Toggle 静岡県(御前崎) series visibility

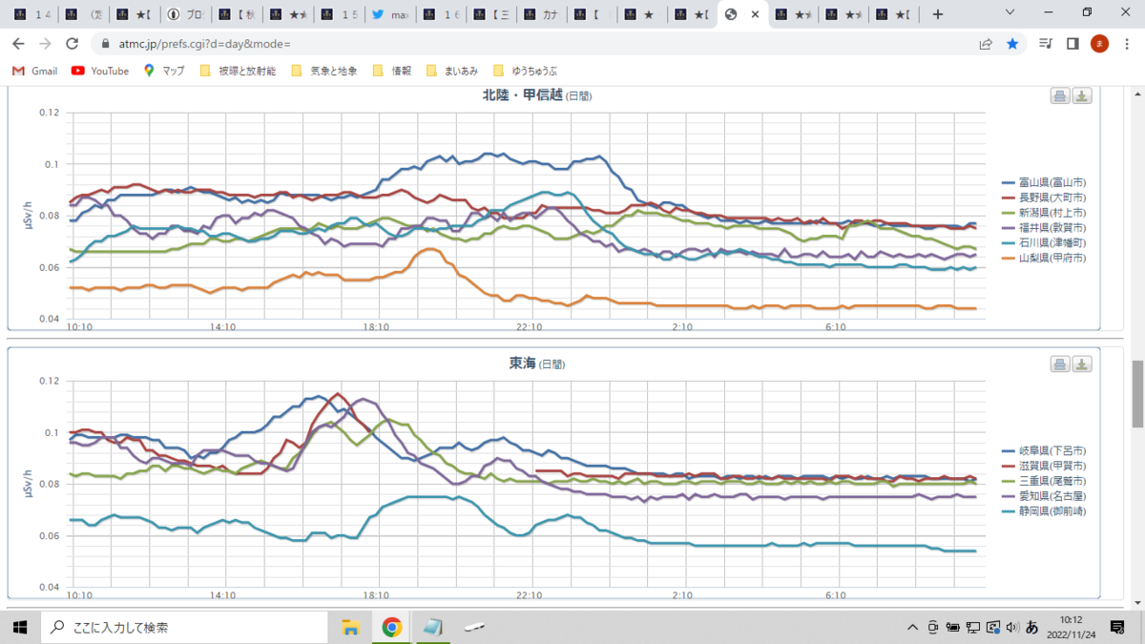tap(1044, 510)
